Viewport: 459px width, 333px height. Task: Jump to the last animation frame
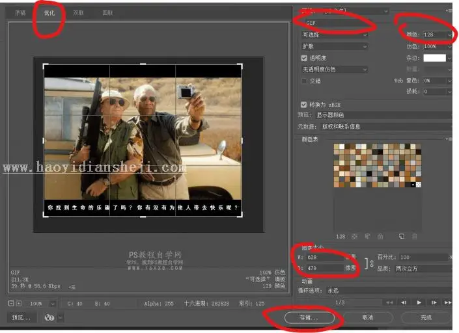click(x=448, y=302)
